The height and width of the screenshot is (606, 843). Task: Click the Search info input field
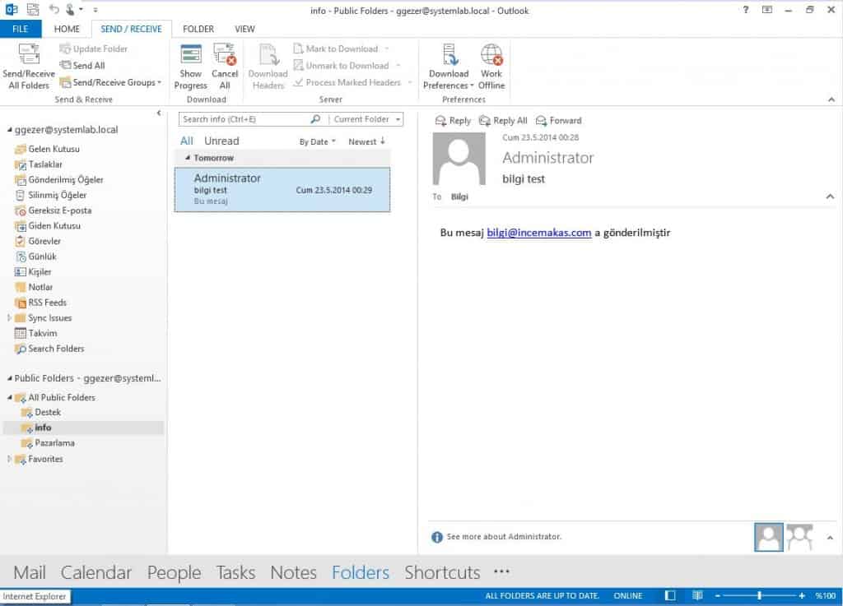[x=245, y=119]
